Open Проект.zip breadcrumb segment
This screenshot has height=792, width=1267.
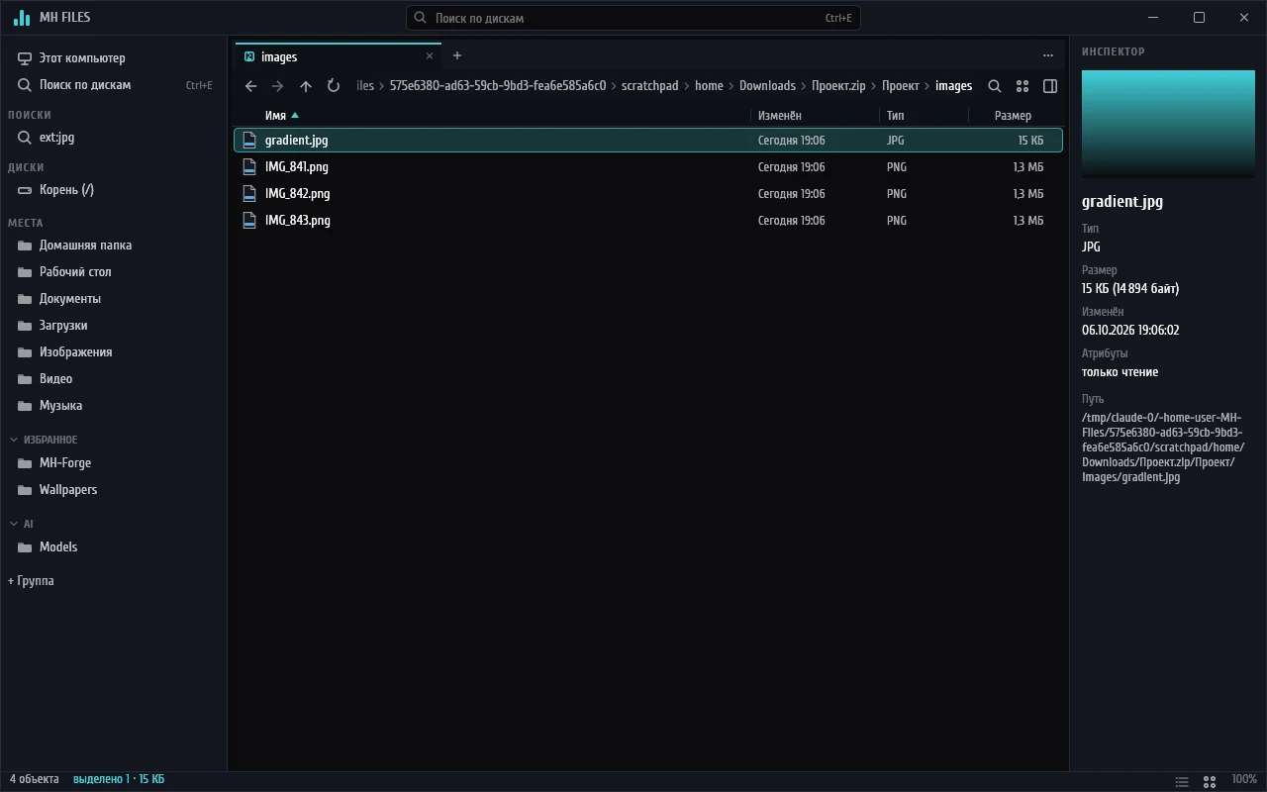pos(838,86)
